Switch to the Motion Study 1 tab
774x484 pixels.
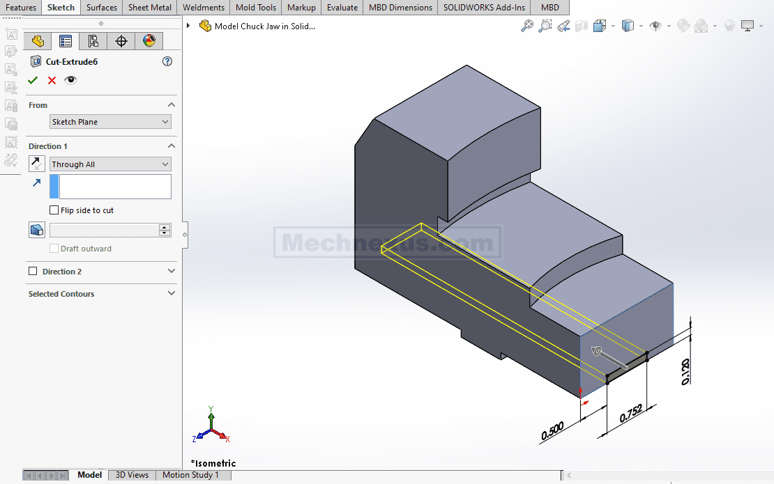(x=190, y=475)
